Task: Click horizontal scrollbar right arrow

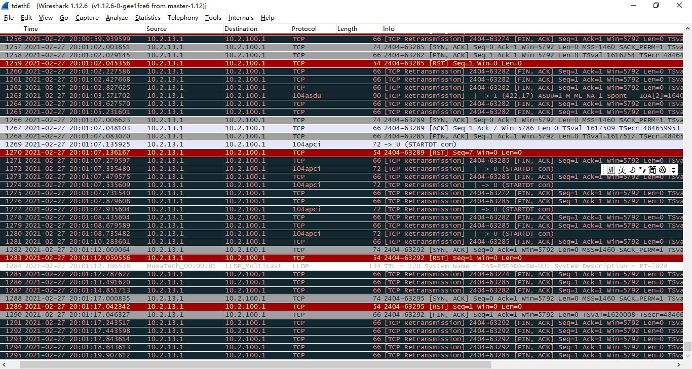Action: pyautogui.click(x=679, y=364)
